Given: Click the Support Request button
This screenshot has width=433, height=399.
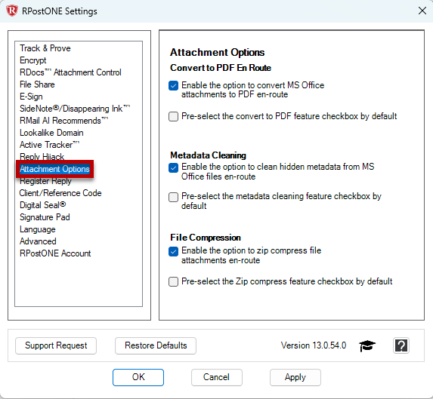Looking at the screenshot, I should [56, 345].
